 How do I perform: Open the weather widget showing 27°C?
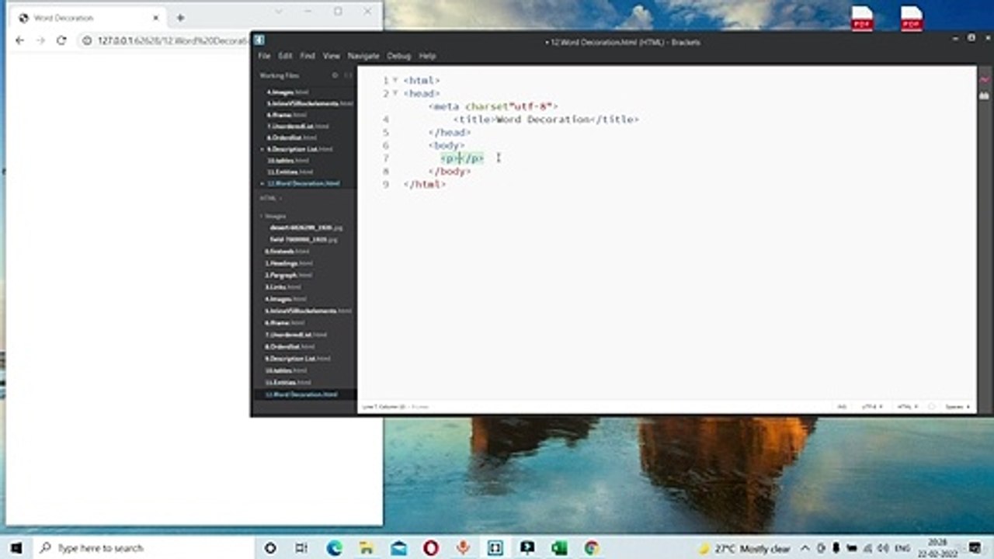pyautogui.click(x=744, y=548)
